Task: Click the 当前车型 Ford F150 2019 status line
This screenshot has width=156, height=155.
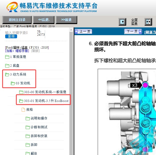Action: coord(27,26)
